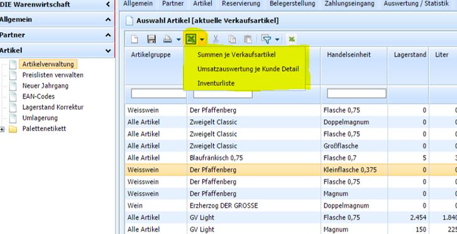Image resolution: width=457 pixels, height=234 pixels.
Task: Click the copy icon in toolbar
Action: [232, 40]
